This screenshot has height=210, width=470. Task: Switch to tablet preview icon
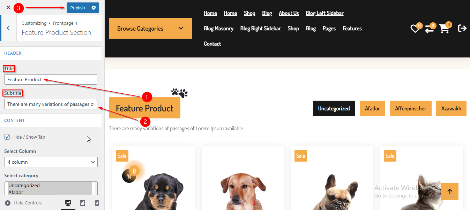point(83,203)
